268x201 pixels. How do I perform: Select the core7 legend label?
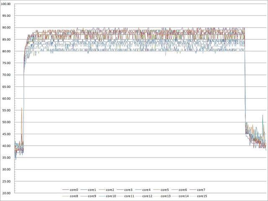[x=201, y=190]
